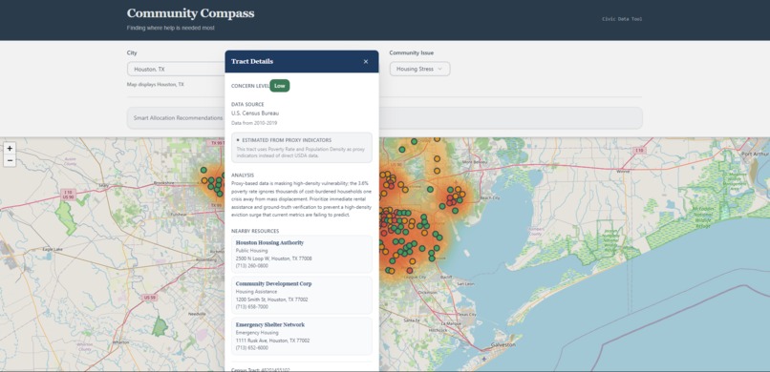Click the Tract Details header title
770x372 pixels.
point(252,61)
